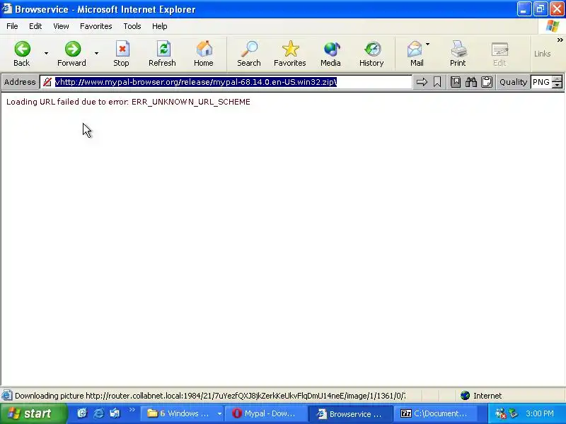This screenshot has height=424, width=566.
Task: Click the bookmark ribbon icon
Action: (x=437, y=82)
